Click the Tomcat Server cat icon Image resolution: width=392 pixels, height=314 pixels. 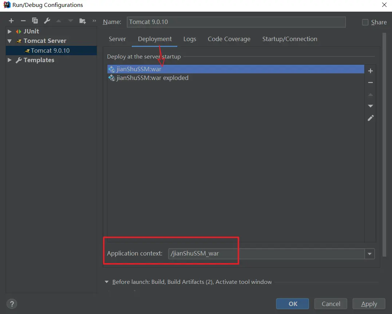point(19,41)
